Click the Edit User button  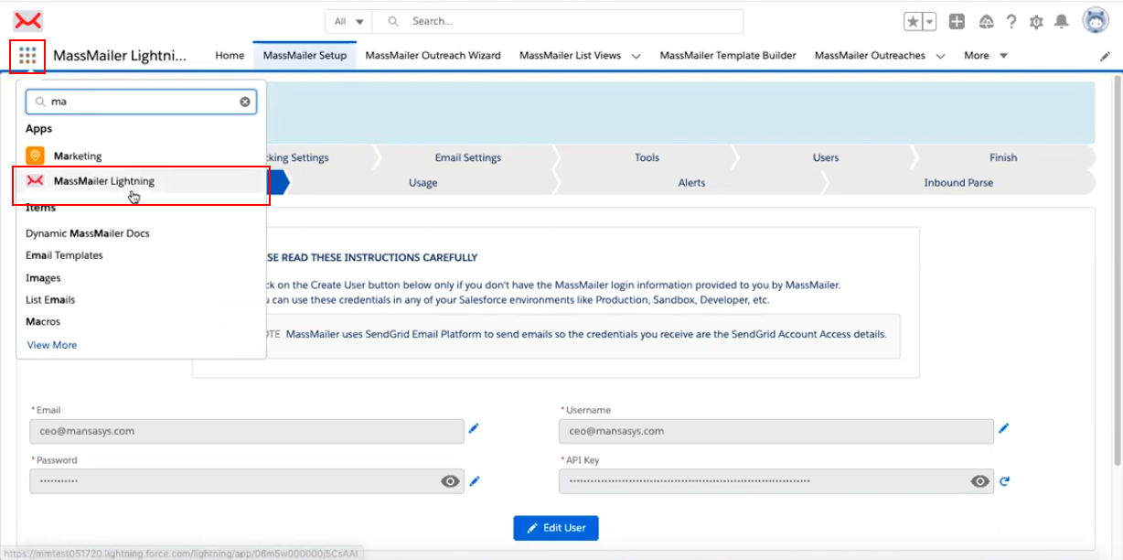click(x=556, y=528)
